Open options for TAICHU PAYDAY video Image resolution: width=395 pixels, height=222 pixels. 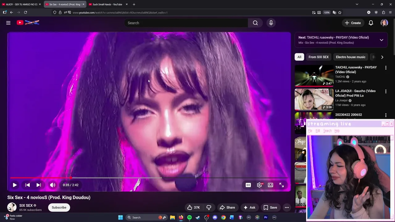click(x=386, y=68)
